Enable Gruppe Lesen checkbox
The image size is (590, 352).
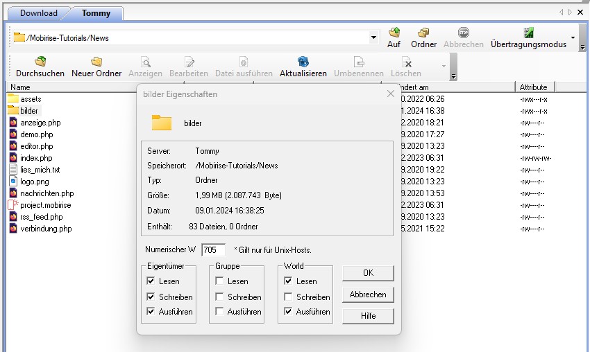pyautogui.click(x=219, y=281)
